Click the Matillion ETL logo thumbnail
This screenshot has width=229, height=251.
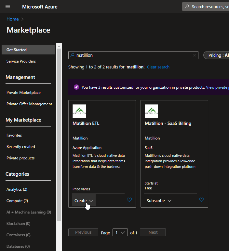pyautogui.click(x=79, y=111)
